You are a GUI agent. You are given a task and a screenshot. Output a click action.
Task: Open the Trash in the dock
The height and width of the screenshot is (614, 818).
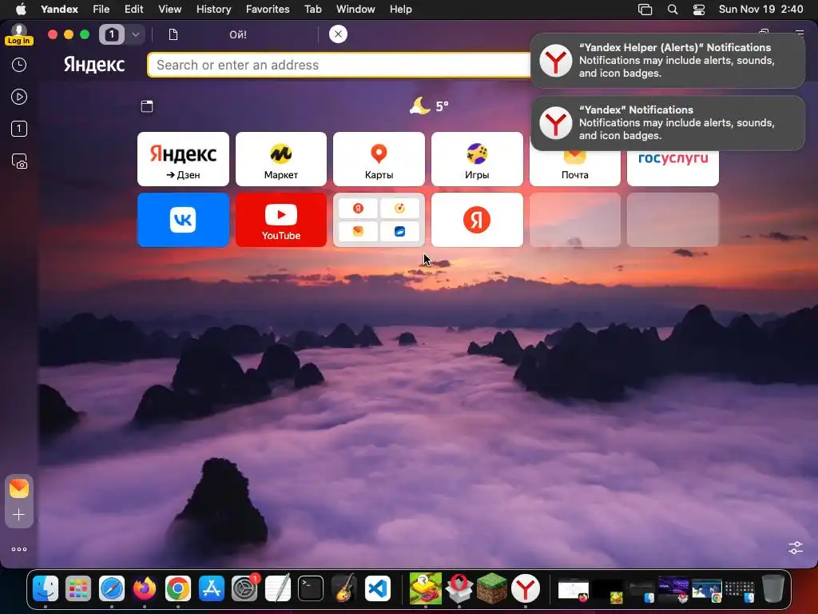coord(772,589)
